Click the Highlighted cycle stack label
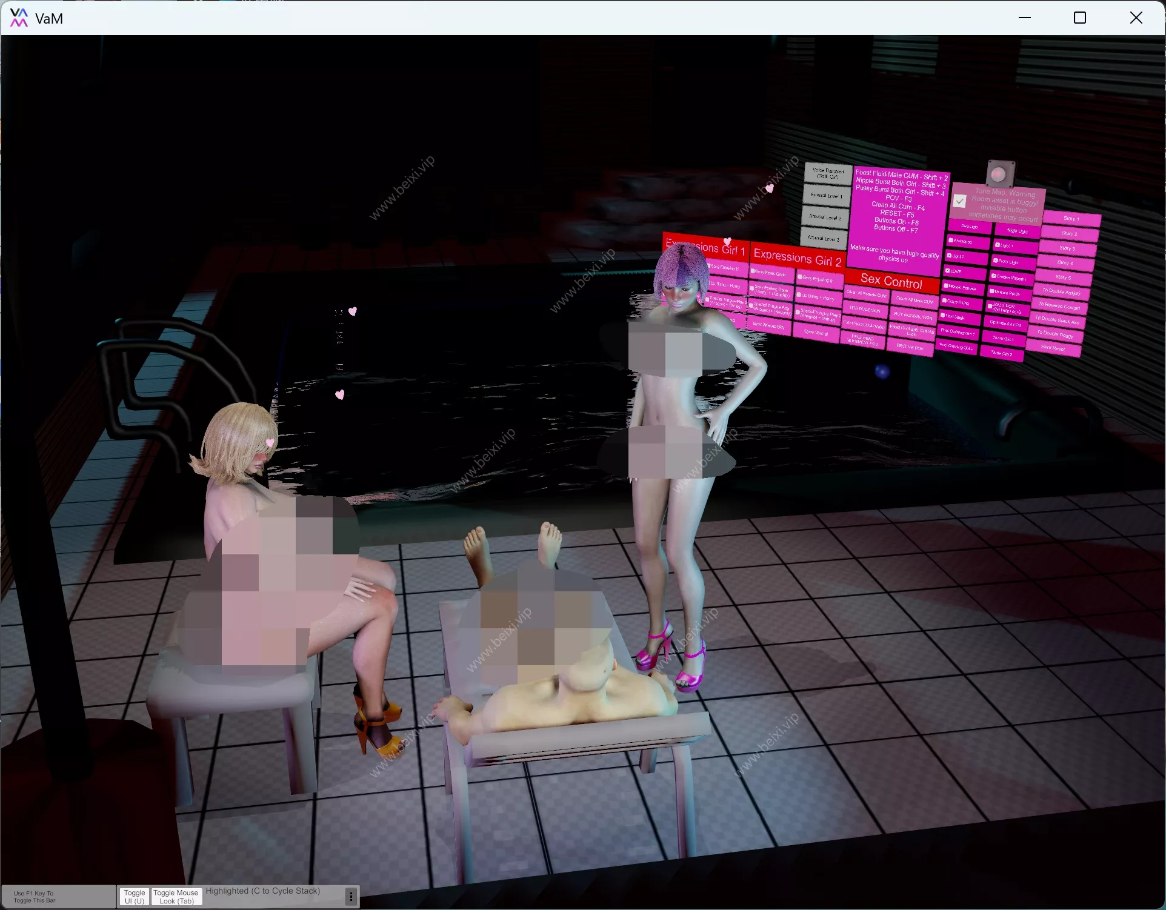The image size is (1166, 910). 262,891
